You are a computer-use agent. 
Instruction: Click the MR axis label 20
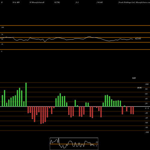tap(146, 103)
